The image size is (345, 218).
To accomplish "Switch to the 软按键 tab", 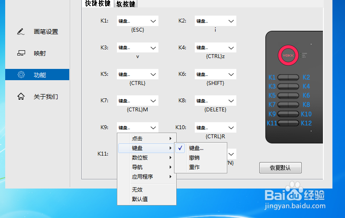I will tap(126, 4).
